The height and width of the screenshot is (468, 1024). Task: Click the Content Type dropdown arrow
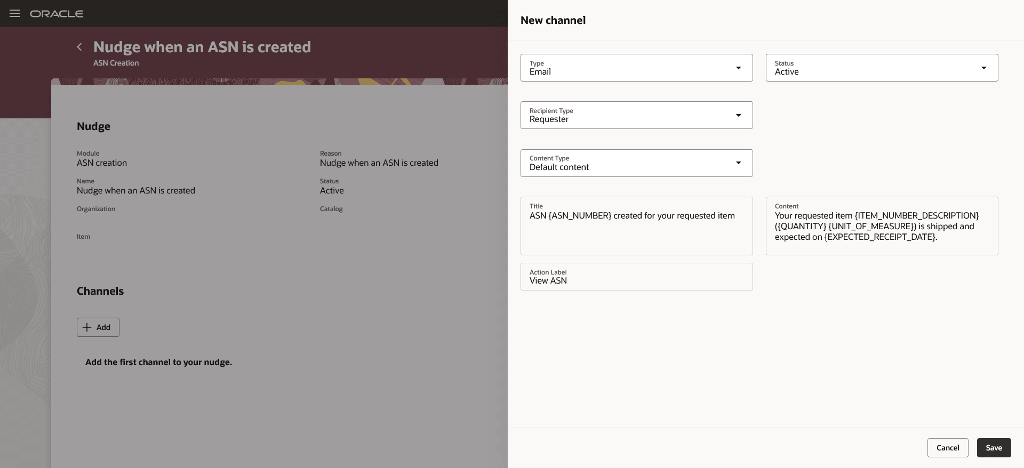coord(738,163)
